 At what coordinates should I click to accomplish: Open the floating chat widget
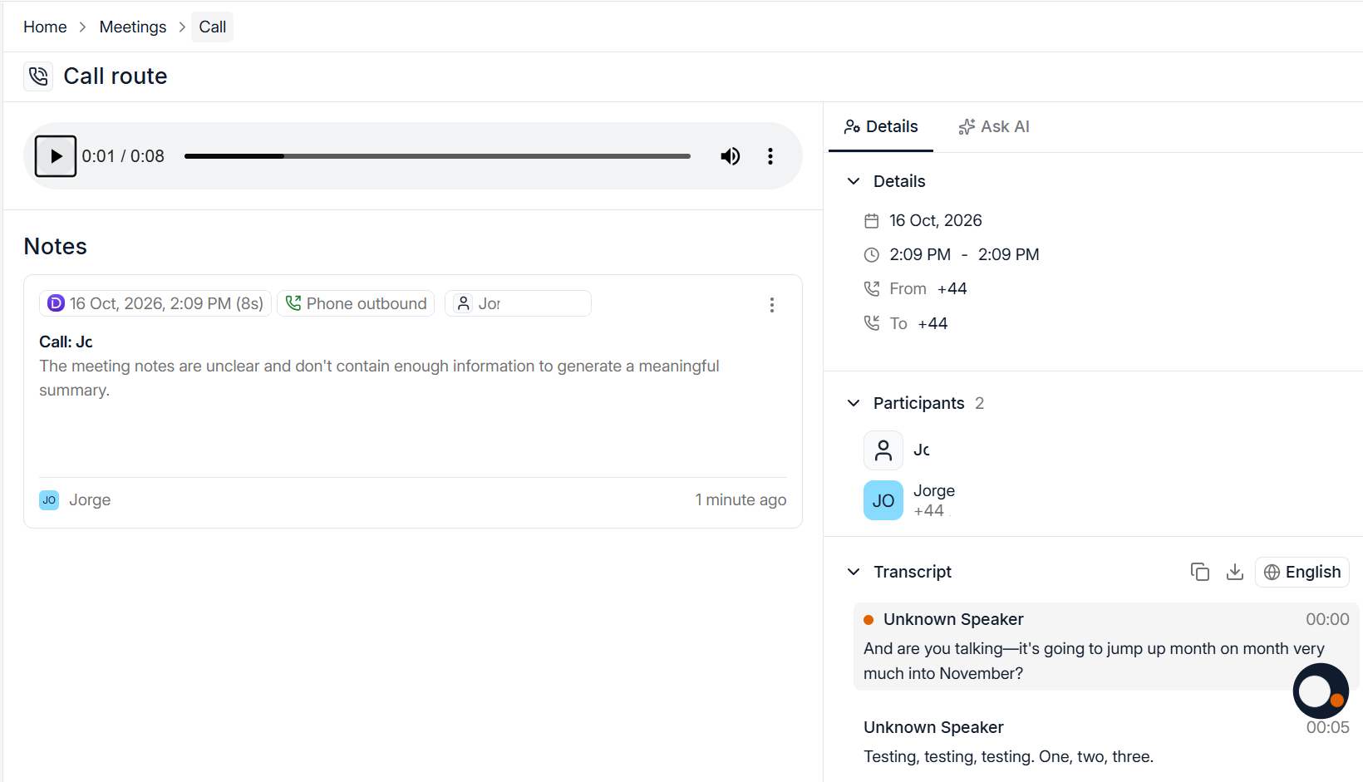click(x=1321, y=691)
